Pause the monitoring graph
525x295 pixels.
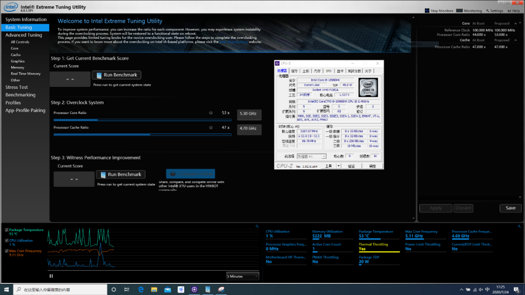point(51,276)
